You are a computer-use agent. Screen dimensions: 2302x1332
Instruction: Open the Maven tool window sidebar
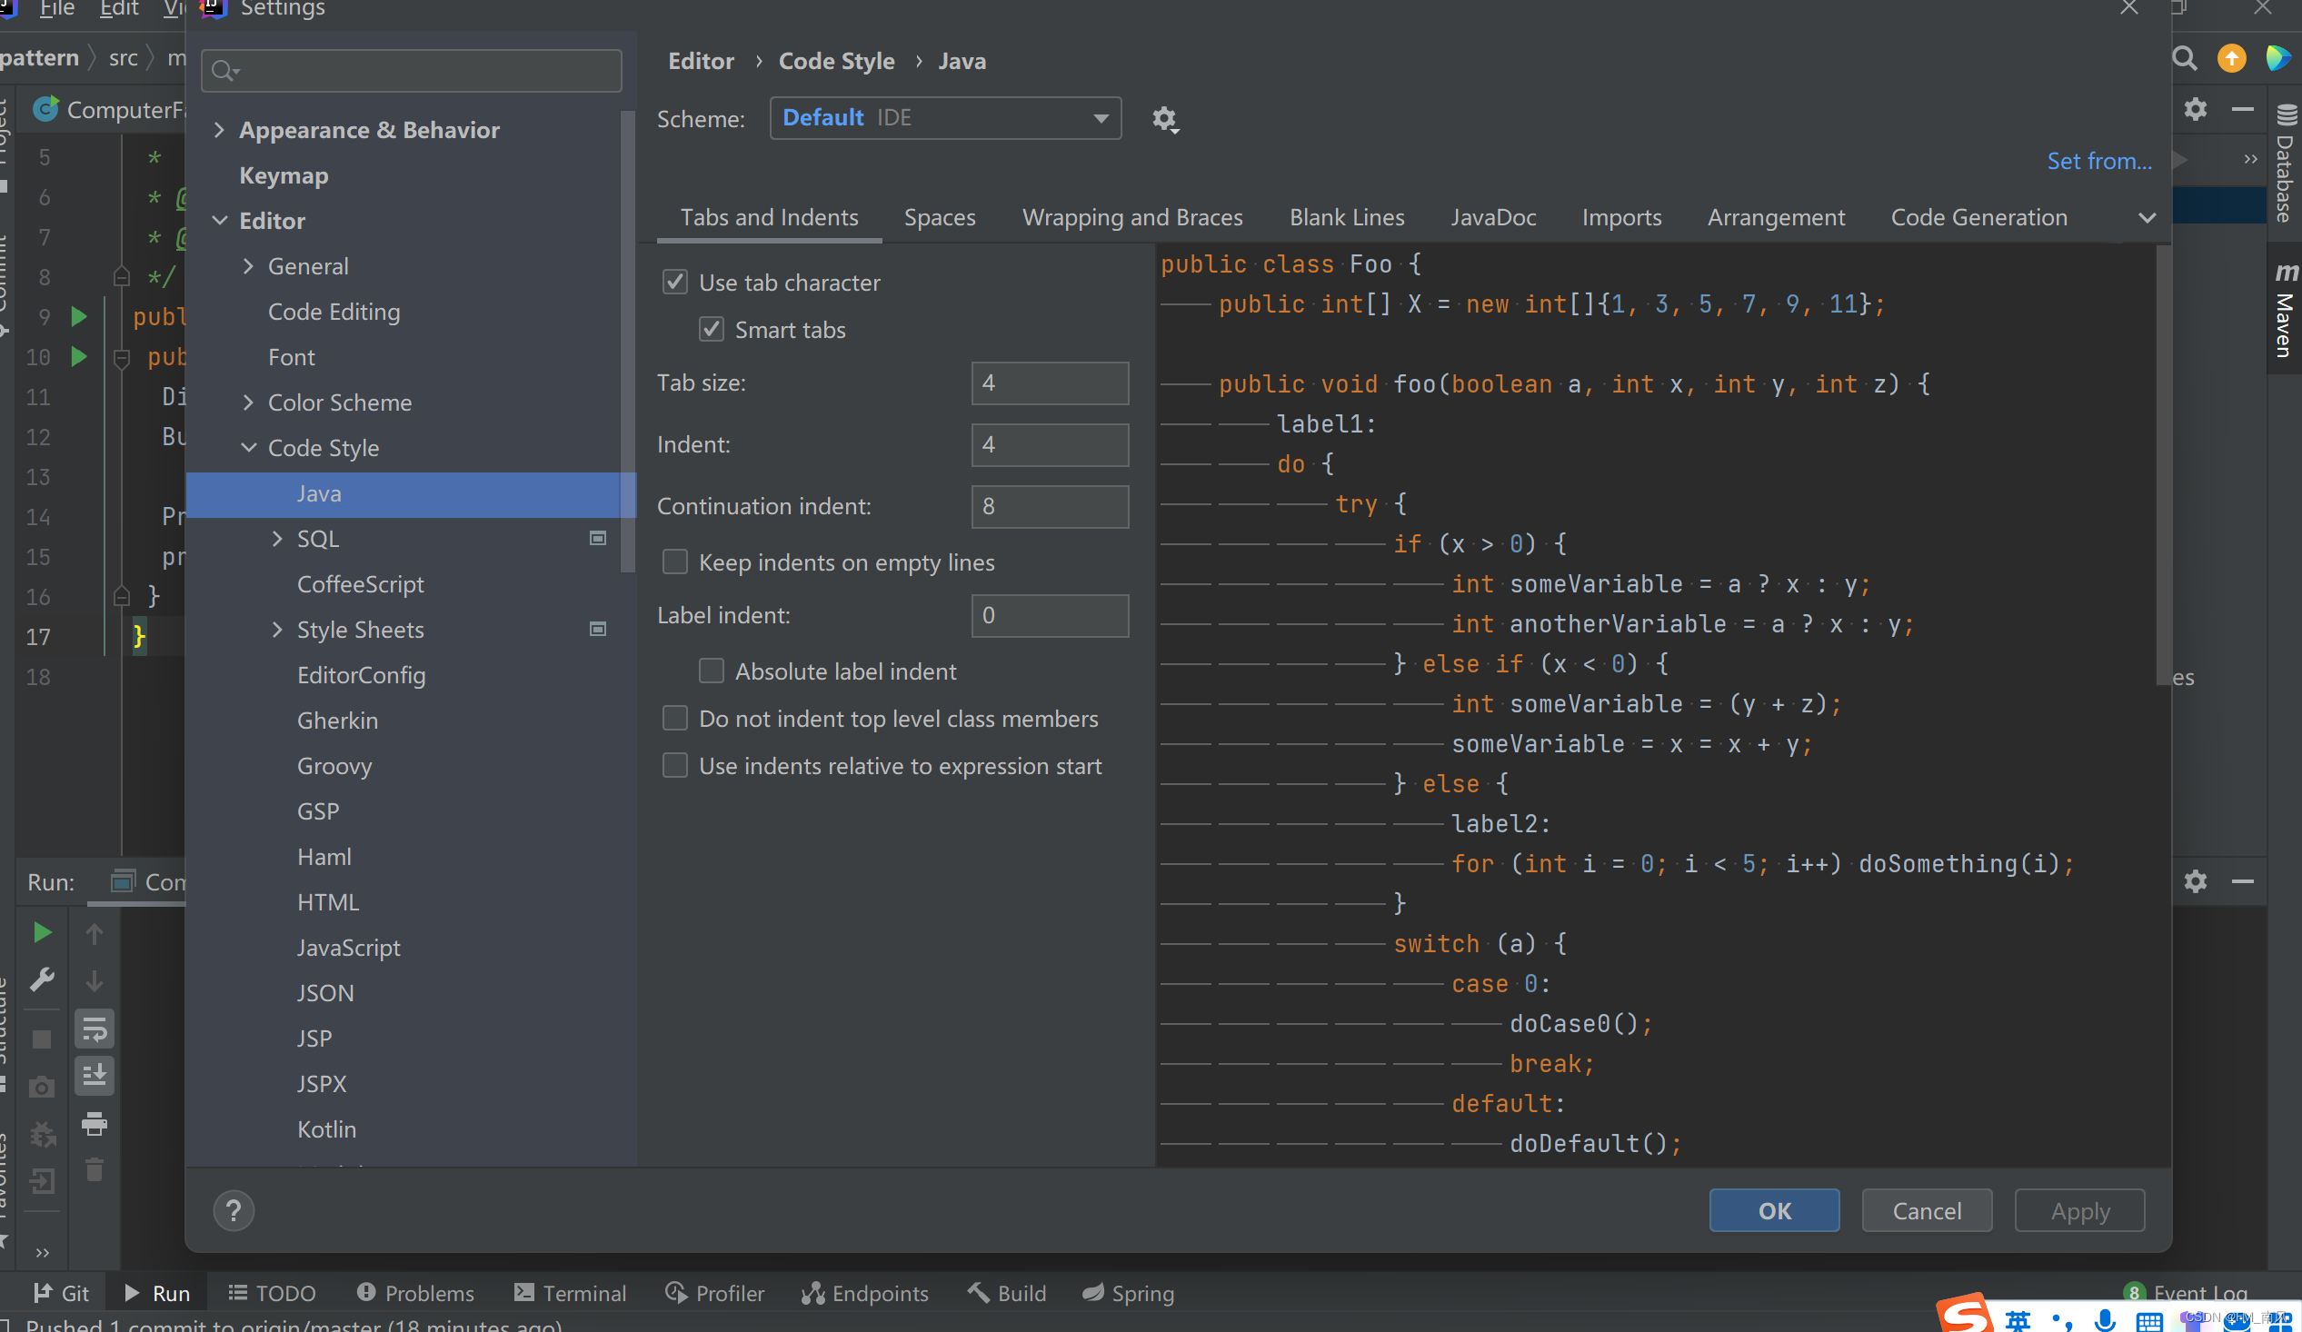2285,311
